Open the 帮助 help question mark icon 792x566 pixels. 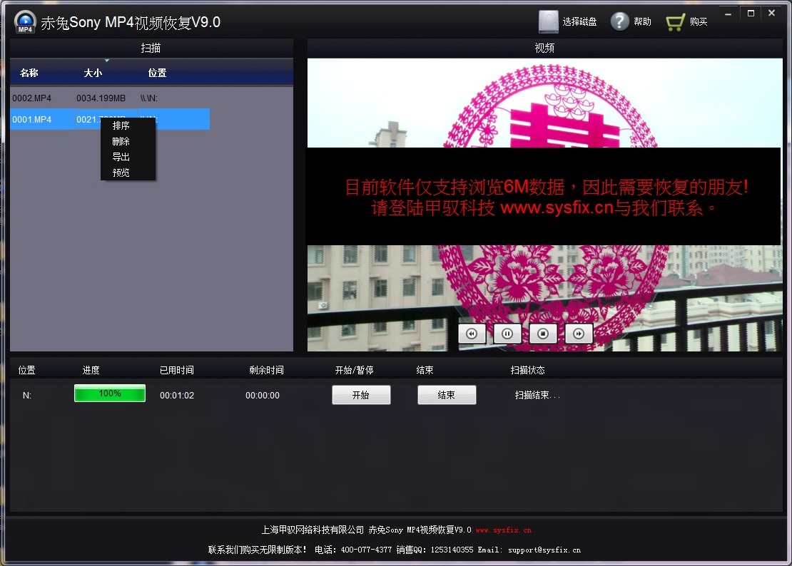pyautogui.click(x=619, y=21)
